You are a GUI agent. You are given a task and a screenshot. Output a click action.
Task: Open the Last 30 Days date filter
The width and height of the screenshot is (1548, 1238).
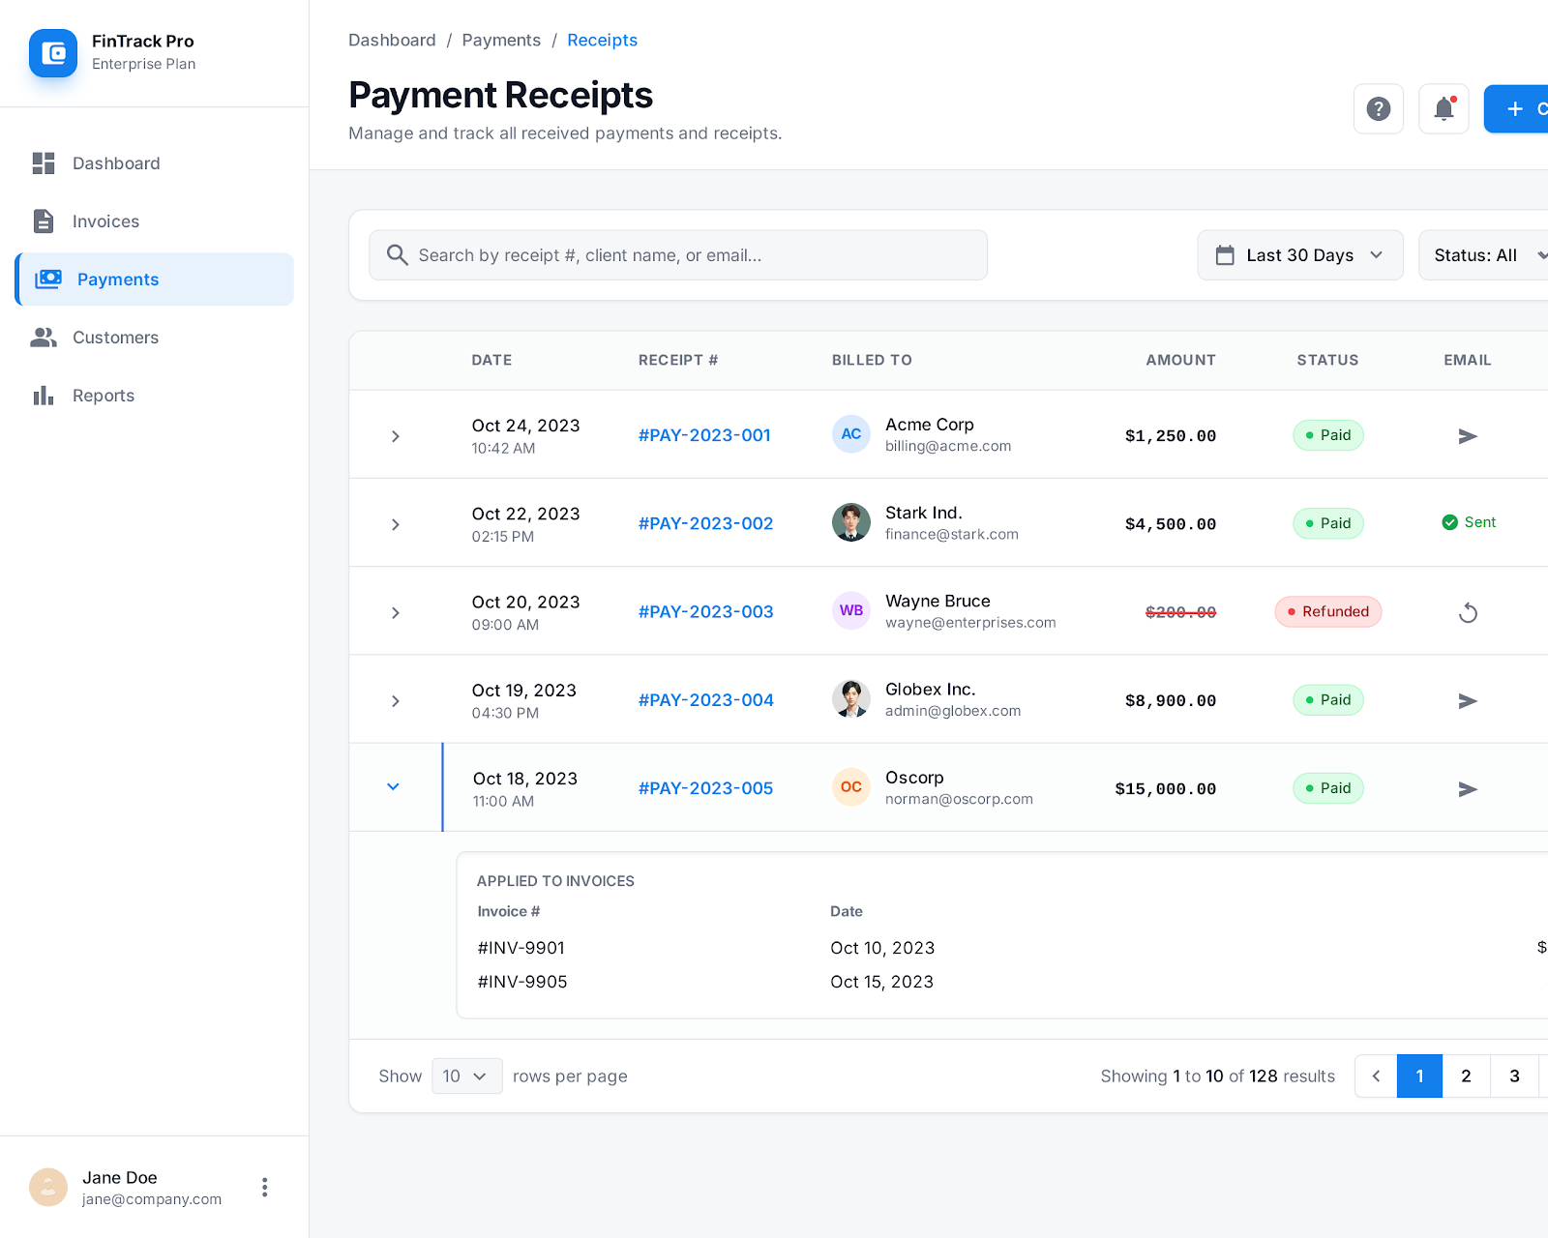coord(1299,255)
